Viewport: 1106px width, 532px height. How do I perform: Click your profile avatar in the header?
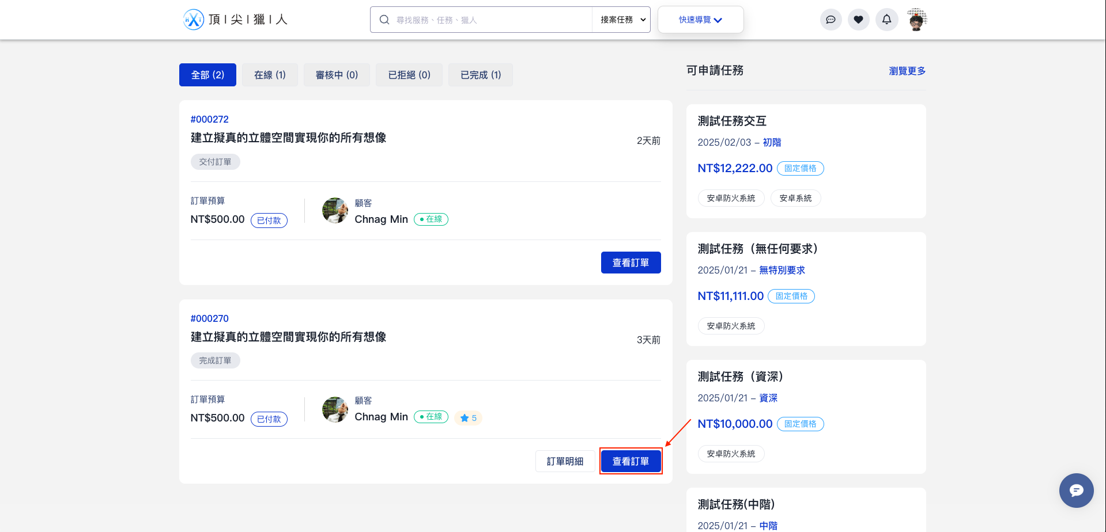[917, 19]
